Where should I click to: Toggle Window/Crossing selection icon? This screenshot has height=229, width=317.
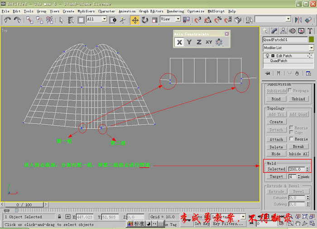point(113,20)
